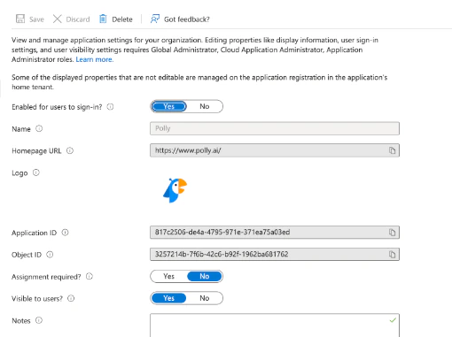Screen dimensions: 452x337
Task: Click the Name field containing Polly
Action: [x=275, y=128]
